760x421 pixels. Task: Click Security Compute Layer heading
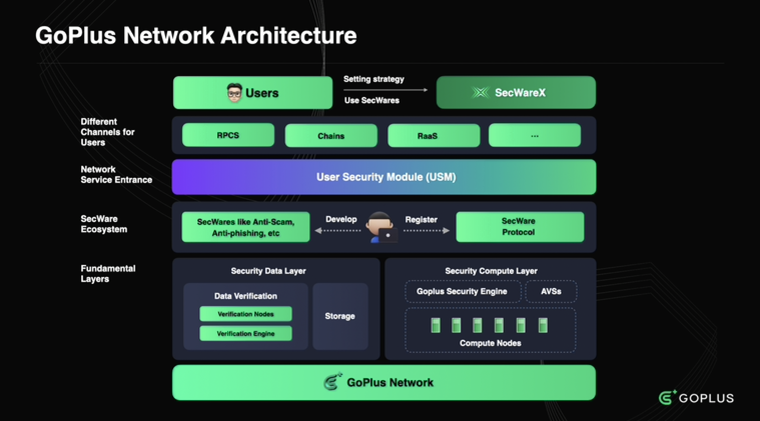(491, 271)
